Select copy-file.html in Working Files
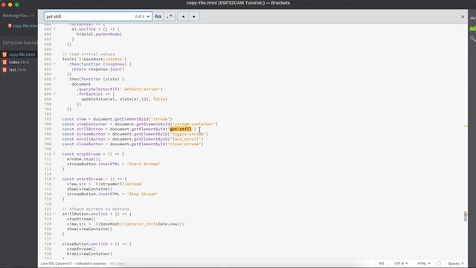 [25, 26]
